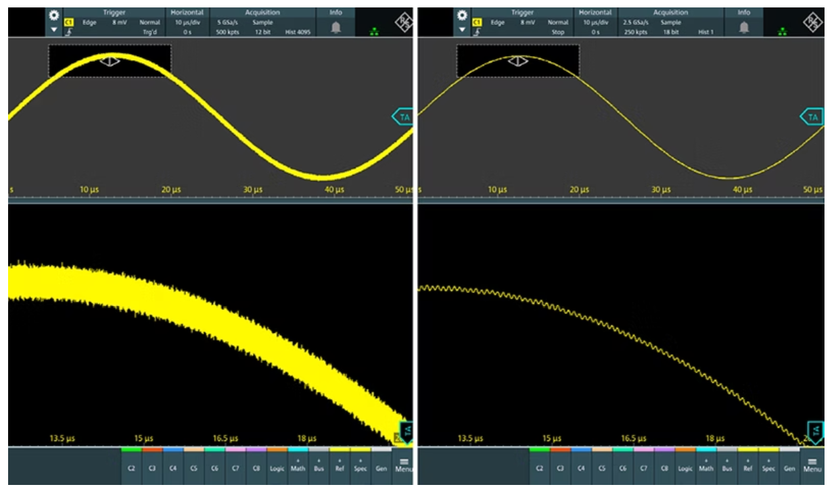Click the notification bell in left Info panel
The height and width of the screenshot is (489, 834).
click(336, 27)
